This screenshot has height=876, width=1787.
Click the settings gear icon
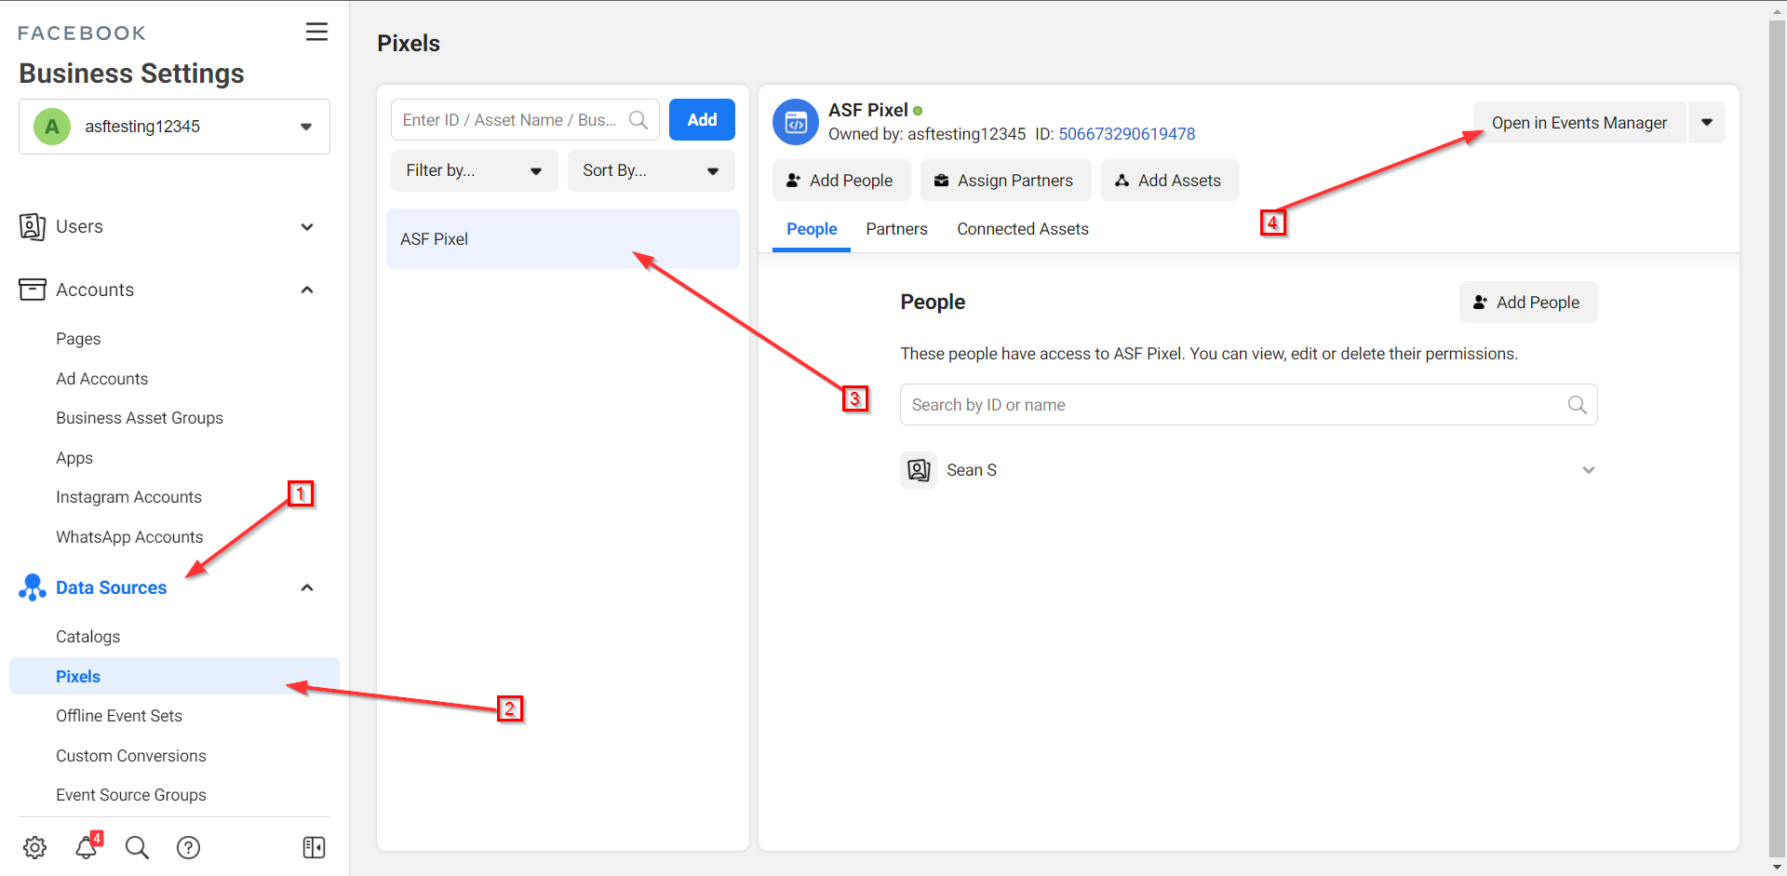34,847
